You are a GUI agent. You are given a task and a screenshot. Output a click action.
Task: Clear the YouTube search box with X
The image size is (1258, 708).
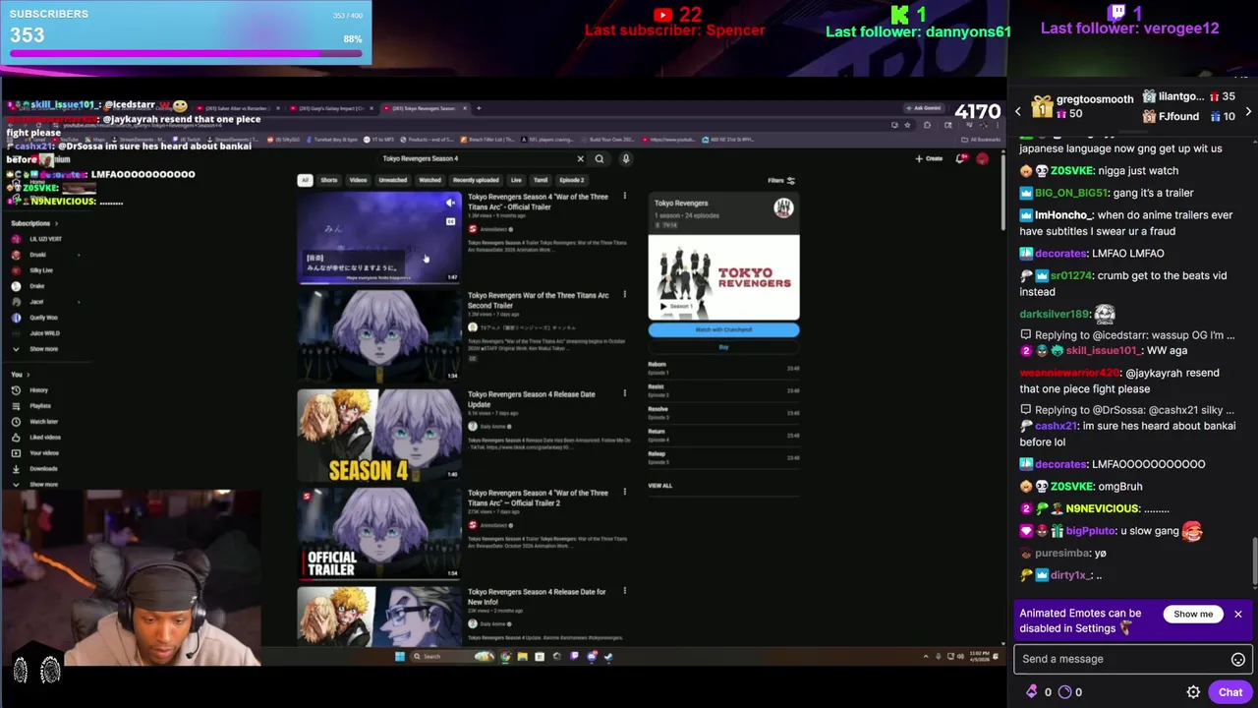click(x=580, y=158)
